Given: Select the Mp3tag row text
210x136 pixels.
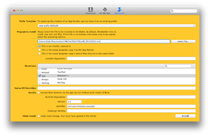Looking at the screenshot, I should click(61, 83).
